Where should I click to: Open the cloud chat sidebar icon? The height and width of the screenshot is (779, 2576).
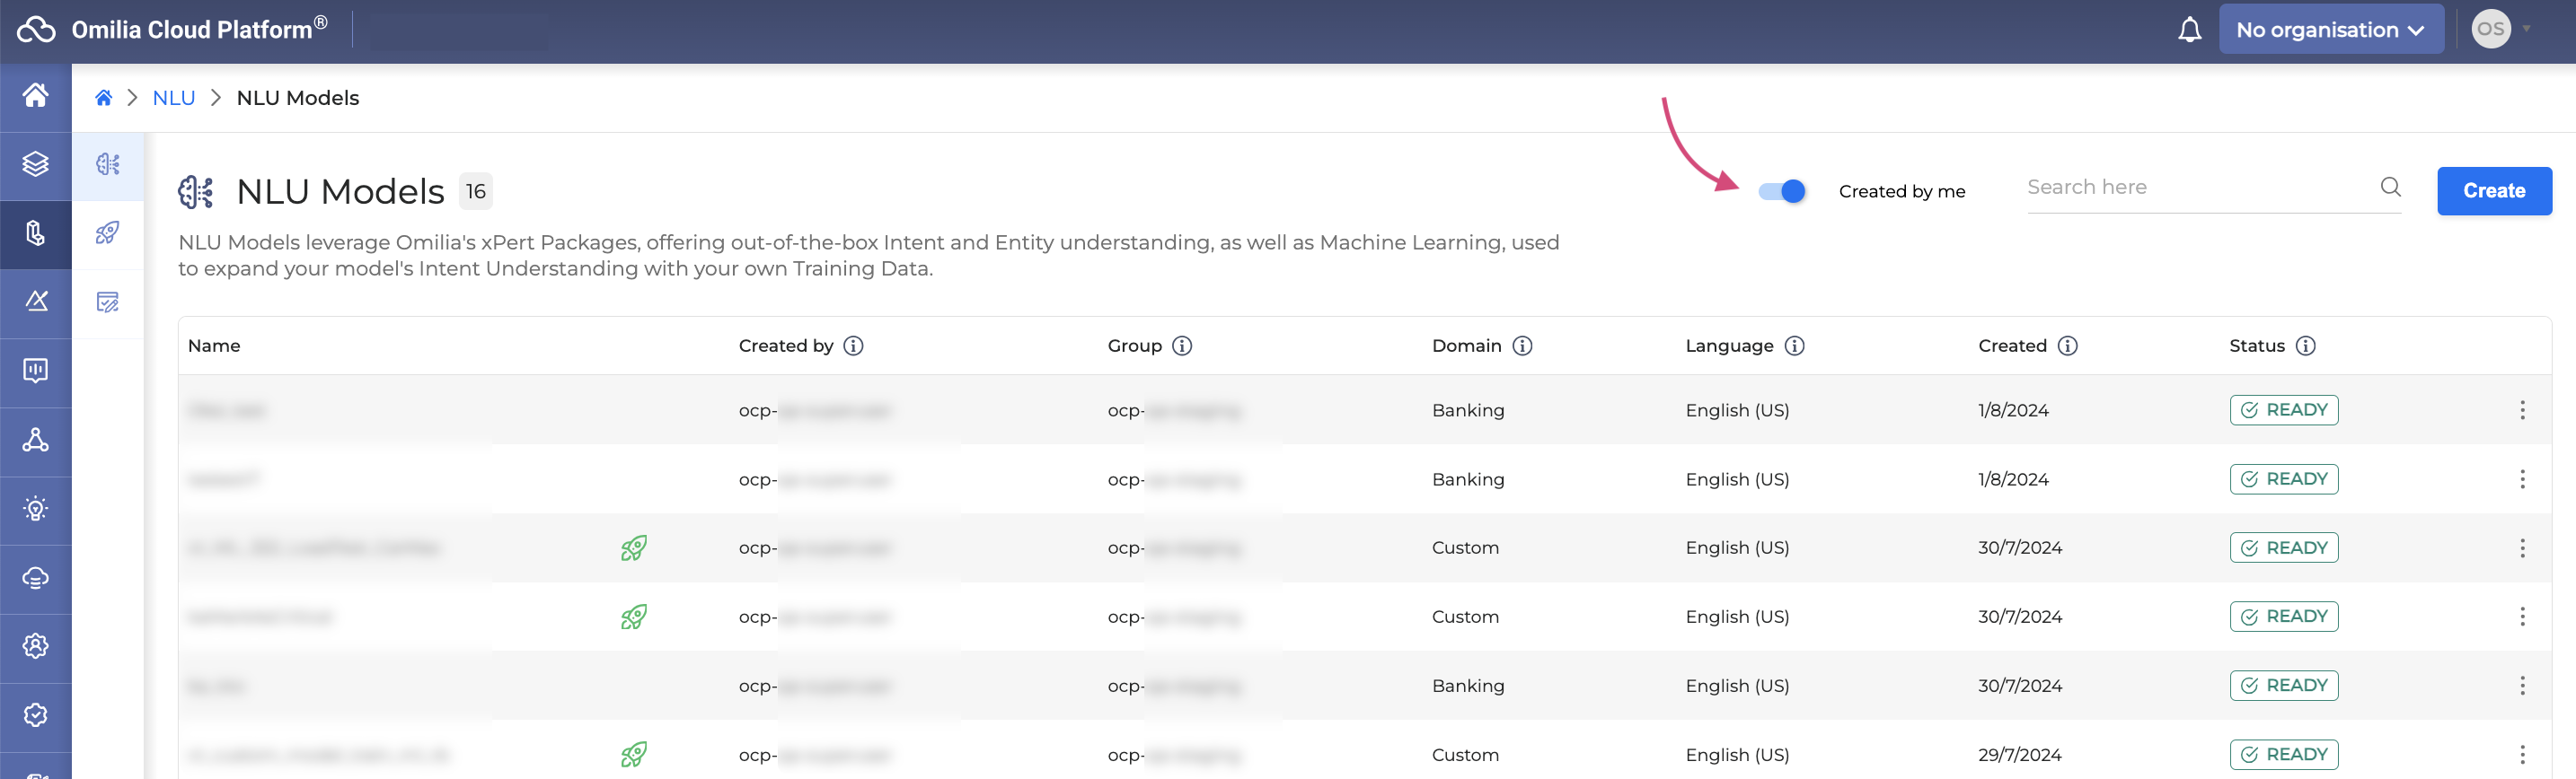click(x=36, y=577)
